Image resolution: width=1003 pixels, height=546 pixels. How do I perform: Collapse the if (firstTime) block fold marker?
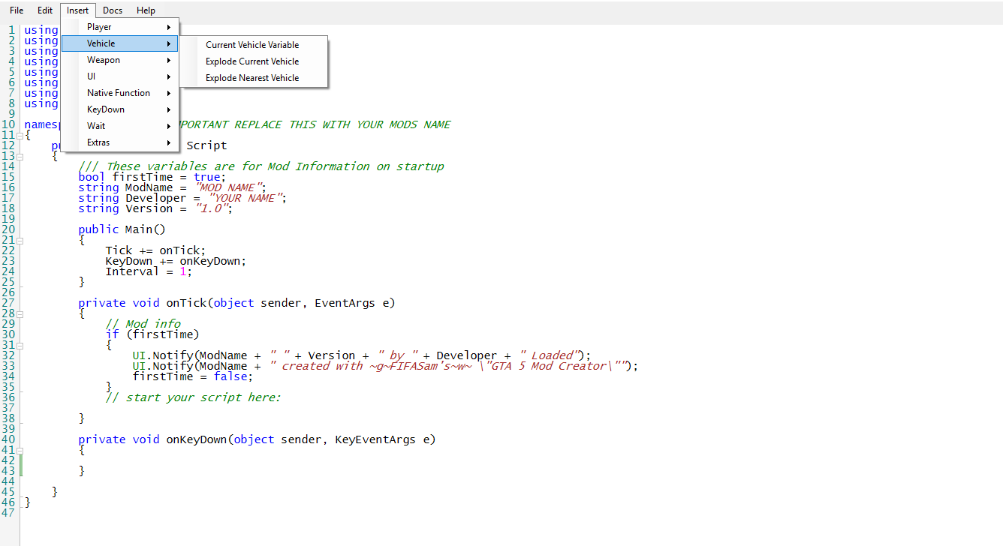coord(20,346)
